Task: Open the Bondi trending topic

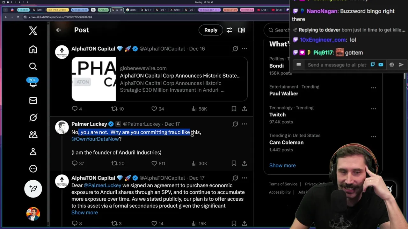Action: point(276,66)
